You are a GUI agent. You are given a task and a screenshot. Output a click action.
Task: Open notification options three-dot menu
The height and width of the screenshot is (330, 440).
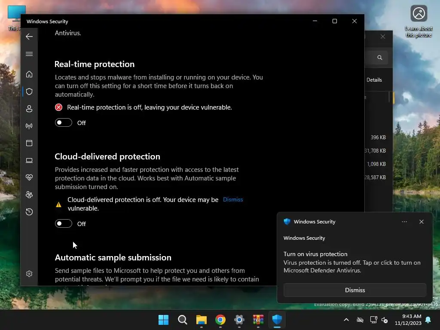point(404,222)
